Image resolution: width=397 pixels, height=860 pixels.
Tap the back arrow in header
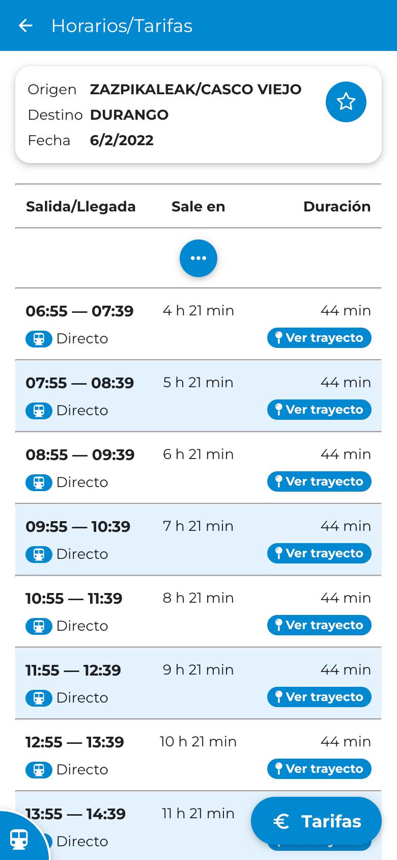[25, 25]
